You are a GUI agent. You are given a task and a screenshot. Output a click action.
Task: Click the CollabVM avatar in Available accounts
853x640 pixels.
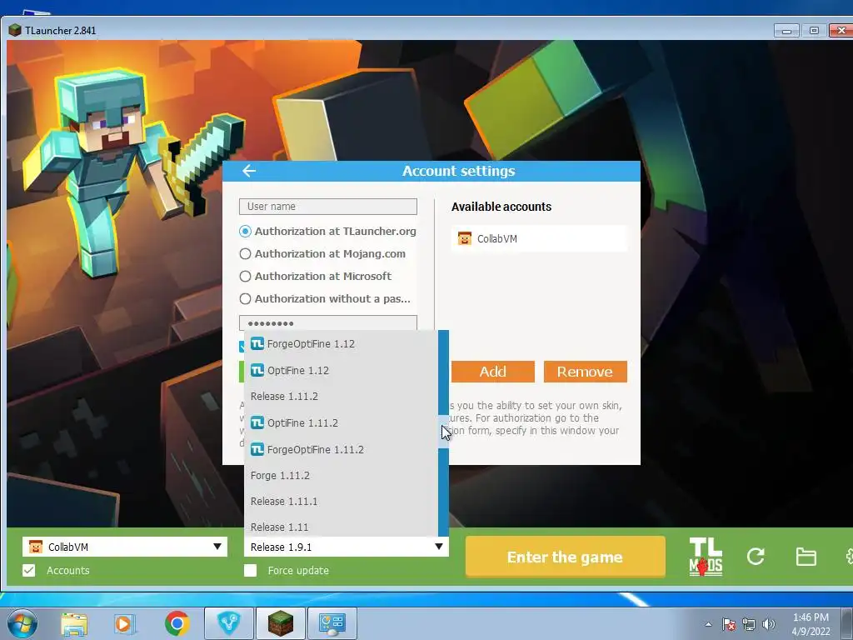465,238
